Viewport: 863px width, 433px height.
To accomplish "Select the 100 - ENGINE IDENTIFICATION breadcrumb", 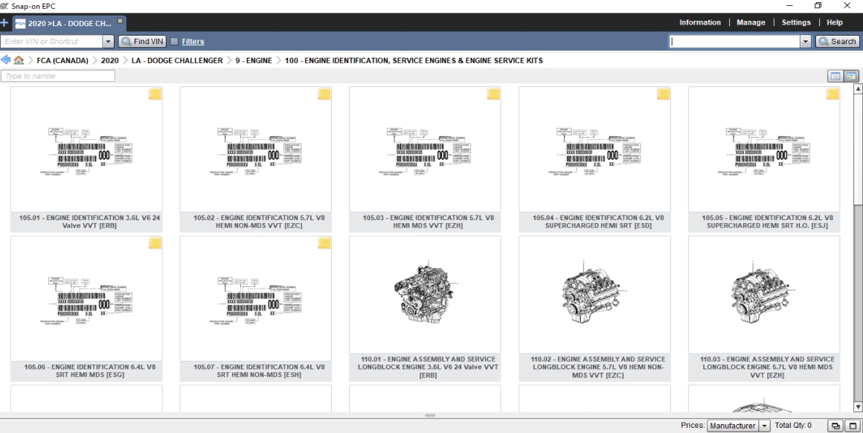I will [414, 60].
